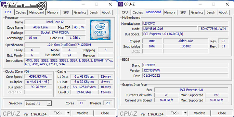This screenshot has height=117, width=234.
Task: Click Close button in right CPU-Z window
Action: [x=222, y=113]
